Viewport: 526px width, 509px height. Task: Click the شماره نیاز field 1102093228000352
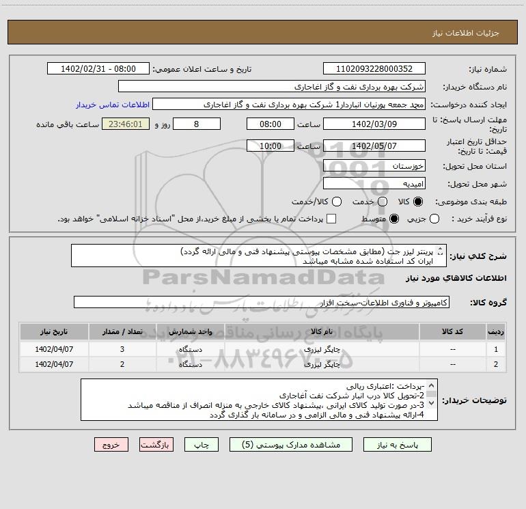click(x=374, y=68)
